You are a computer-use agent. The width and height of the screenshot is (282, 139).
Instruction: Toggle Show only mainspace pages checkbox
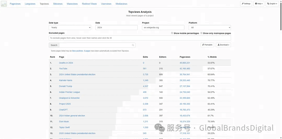(202, 33)
